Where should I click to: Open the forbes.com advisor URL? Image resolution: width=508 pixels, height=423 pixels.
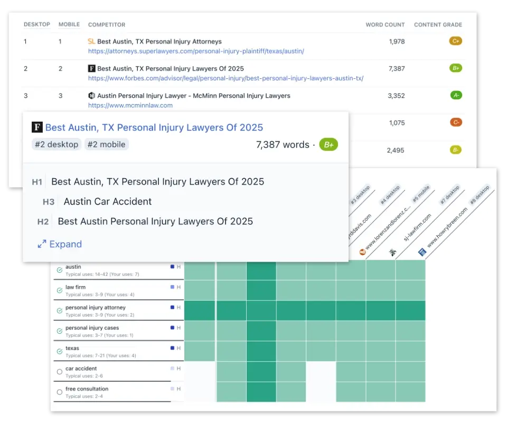point(226,78)
